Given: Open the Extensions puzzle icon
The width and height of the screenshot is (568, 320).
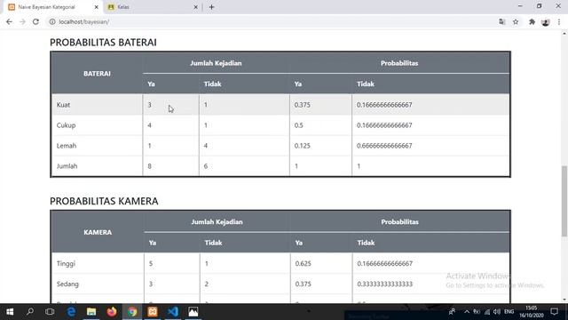Looking at the screenshot, I should pyautogui.click(x=532, y=21).
